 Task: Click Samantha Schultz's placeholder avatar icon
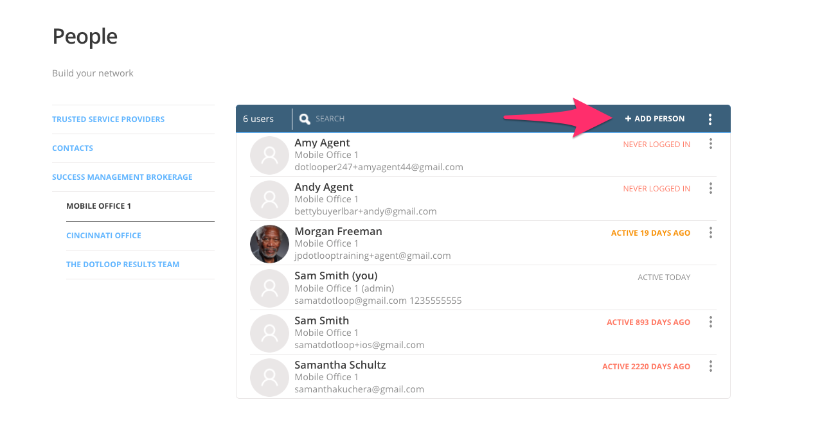click(269, 378)
